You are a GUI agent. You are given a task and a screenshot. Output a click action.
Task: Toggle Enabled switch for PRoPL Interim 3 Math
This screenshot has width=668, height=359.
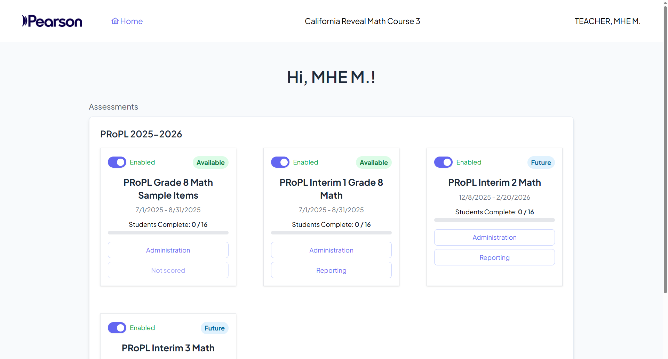[117, 328]
